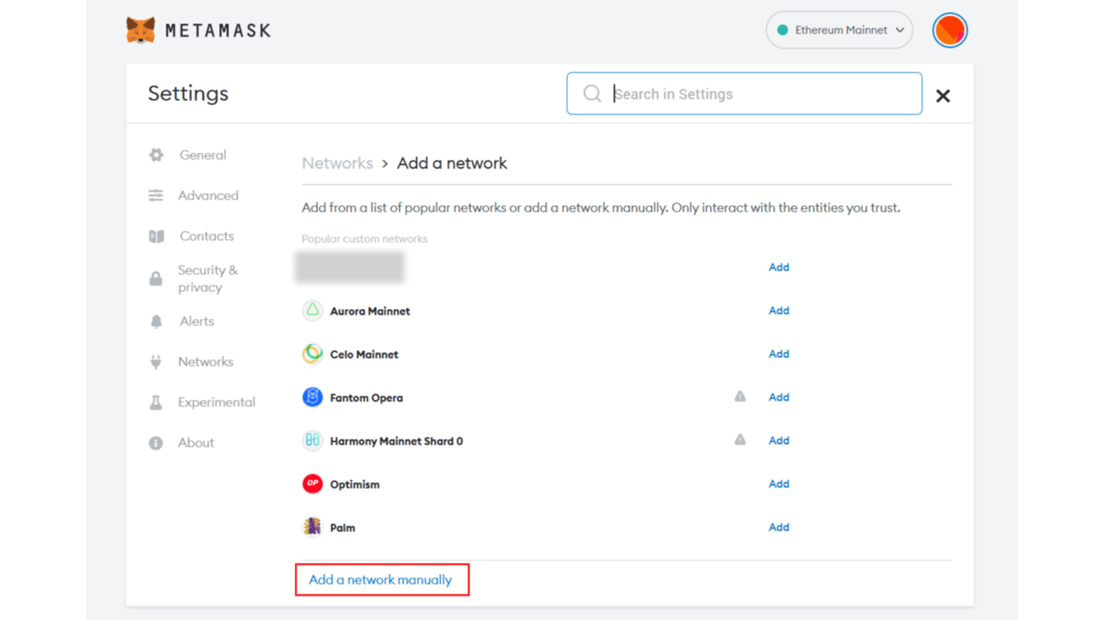Click the Optimism OP logo
The height and width of the screenshot is (620, 1104).
tap(312, 484)
